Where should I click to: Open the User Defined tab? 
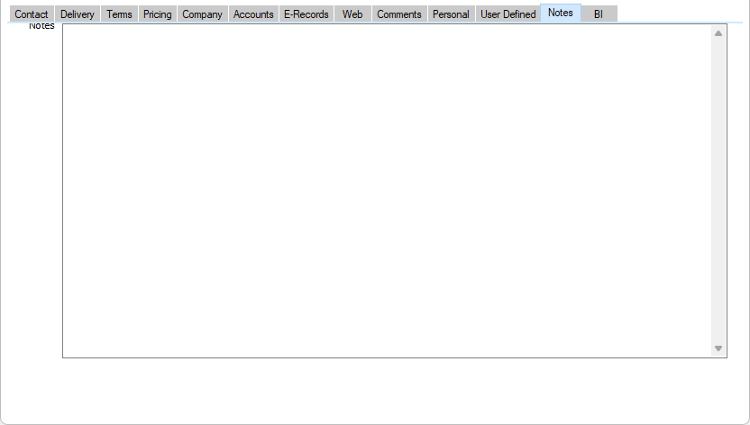point(508,14)
